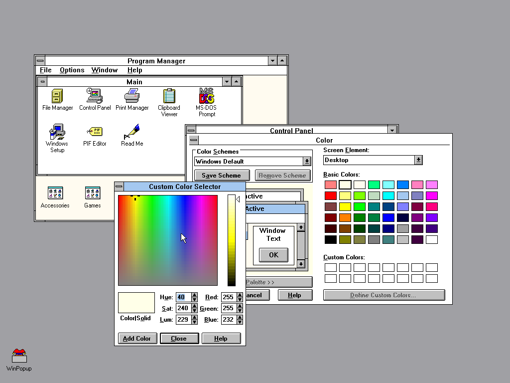
Task: Click the first empty custom color box
Action: coord(331,268)
